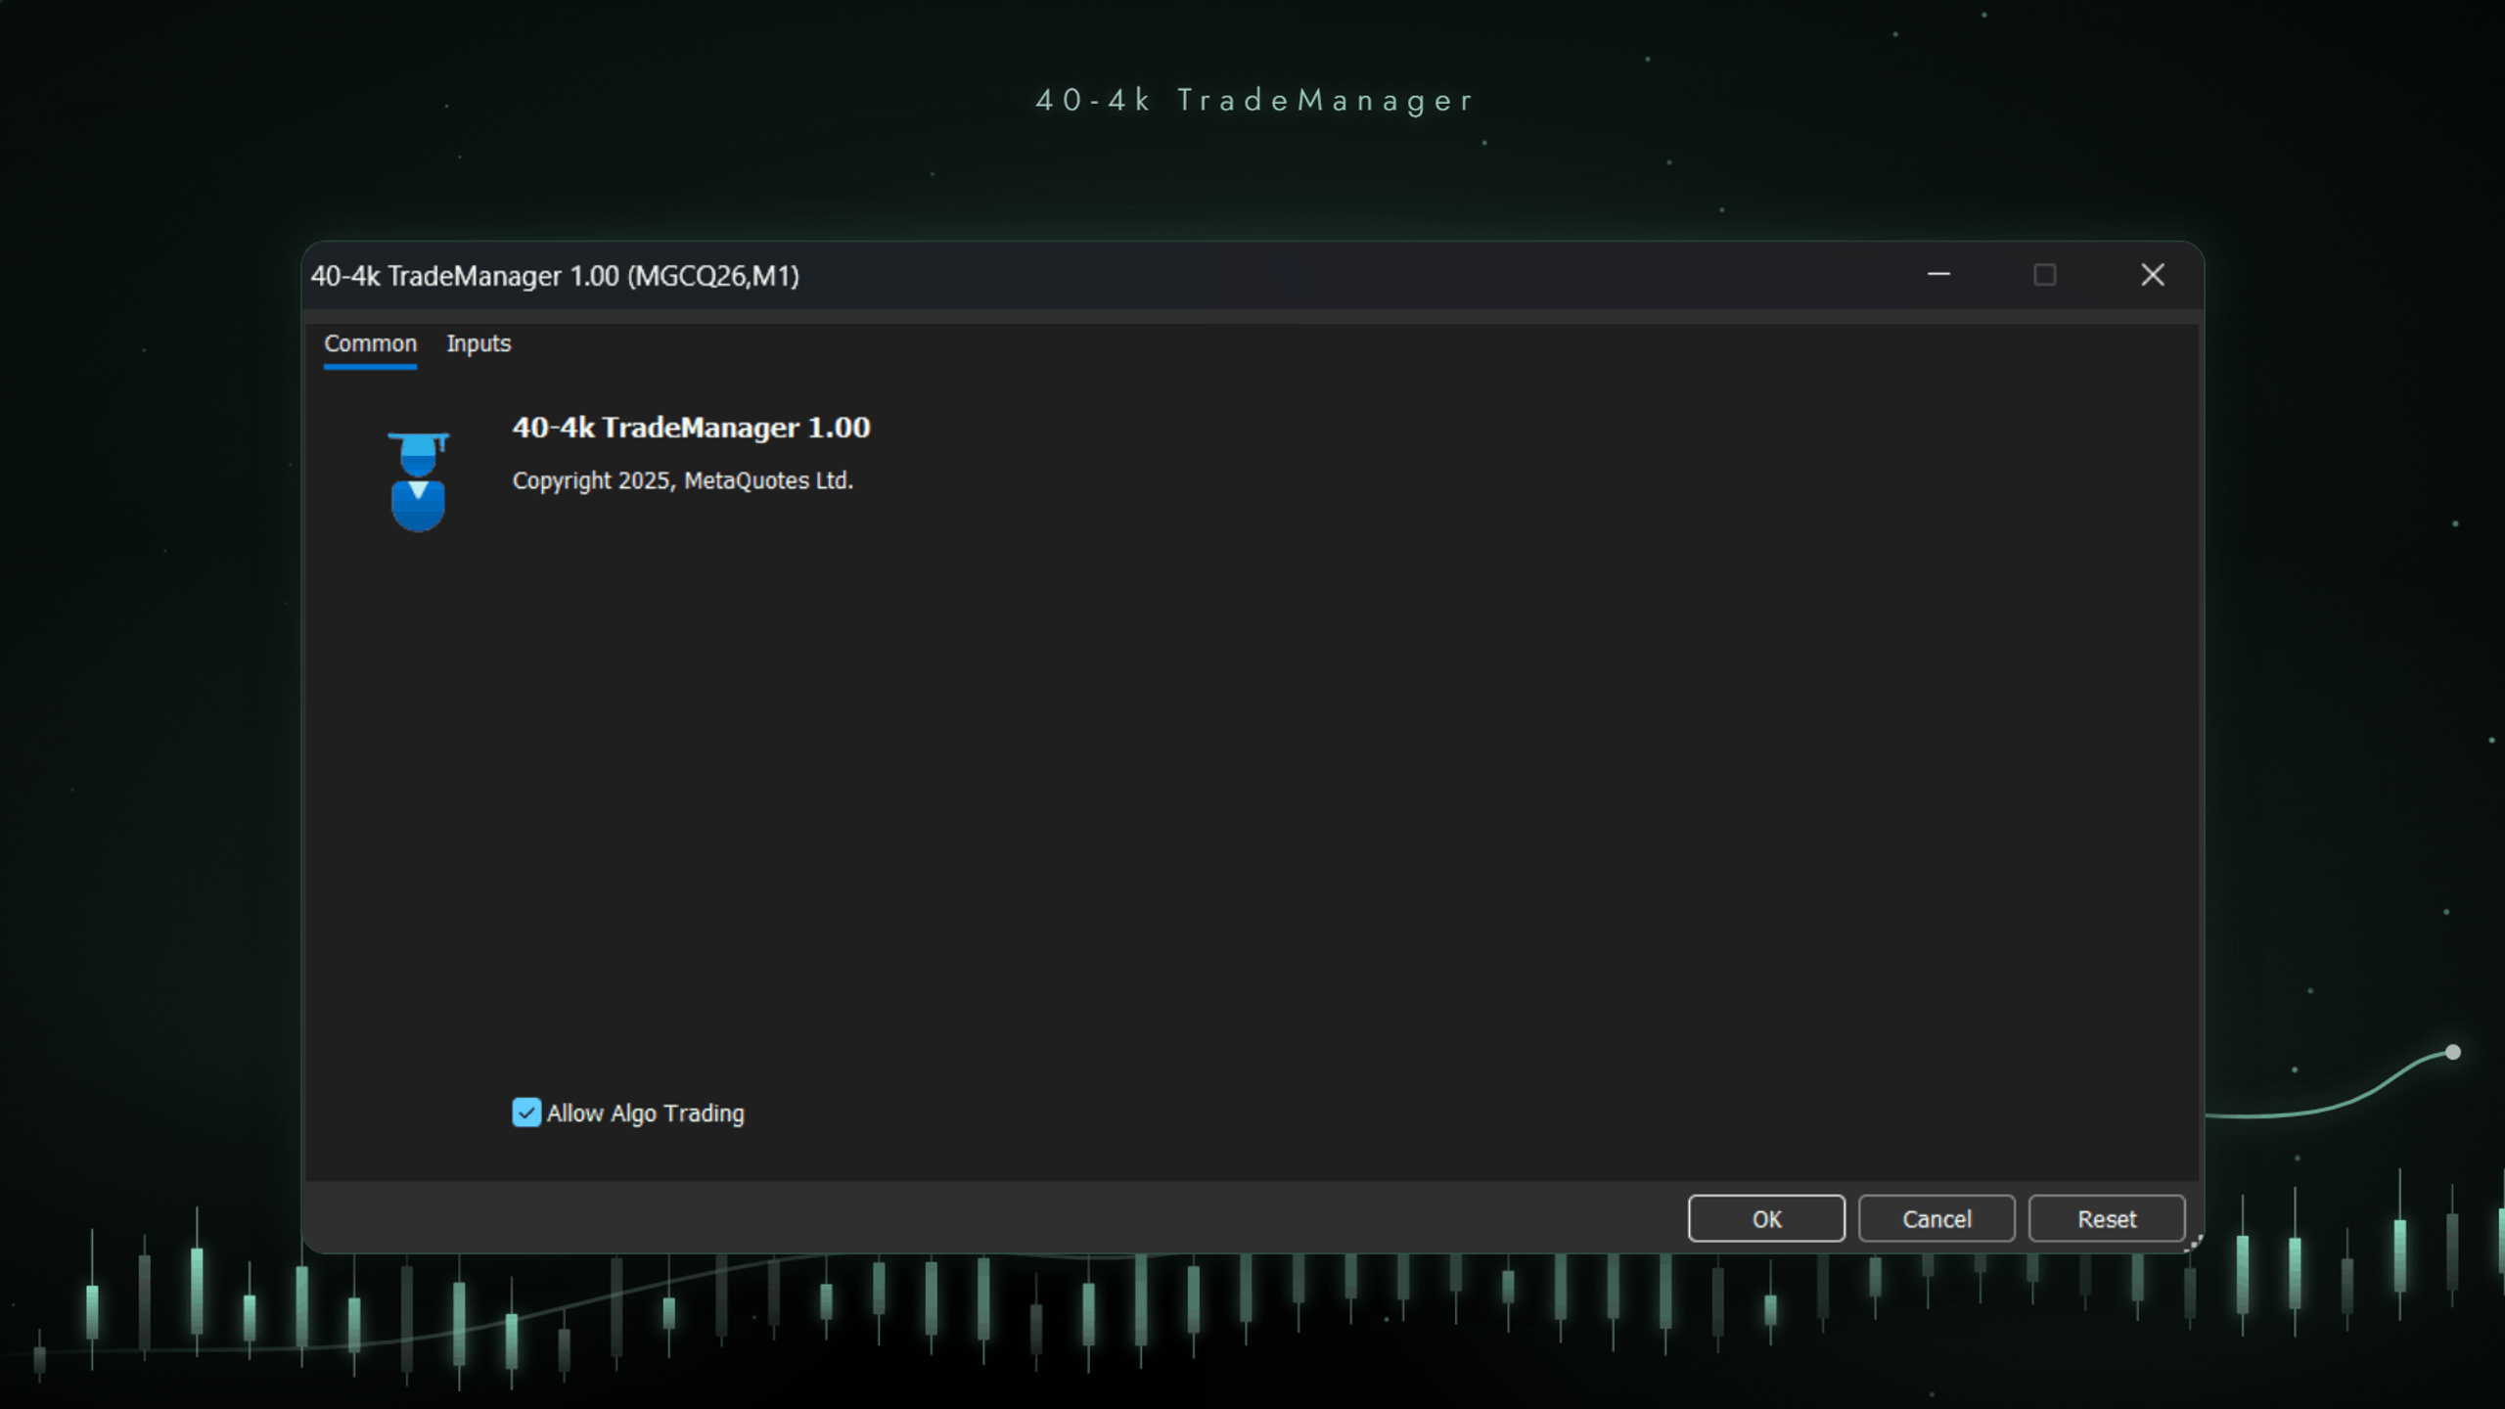Viewport: 2505px width, 1409px height.
Task: Click empty footer bar left of OK
Action: pos(979,1218)
